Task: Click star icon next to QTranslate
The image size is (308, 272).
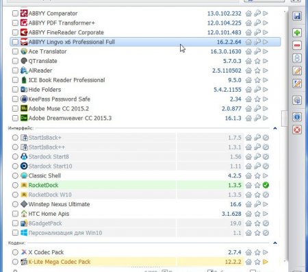Action: click(x=257, y=61)
